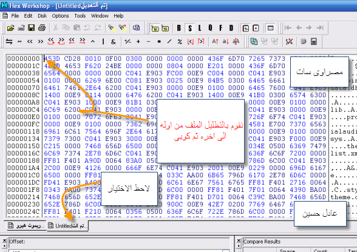
Task: Switch to the Untitled document tab
Action: [x=67, y=226]
